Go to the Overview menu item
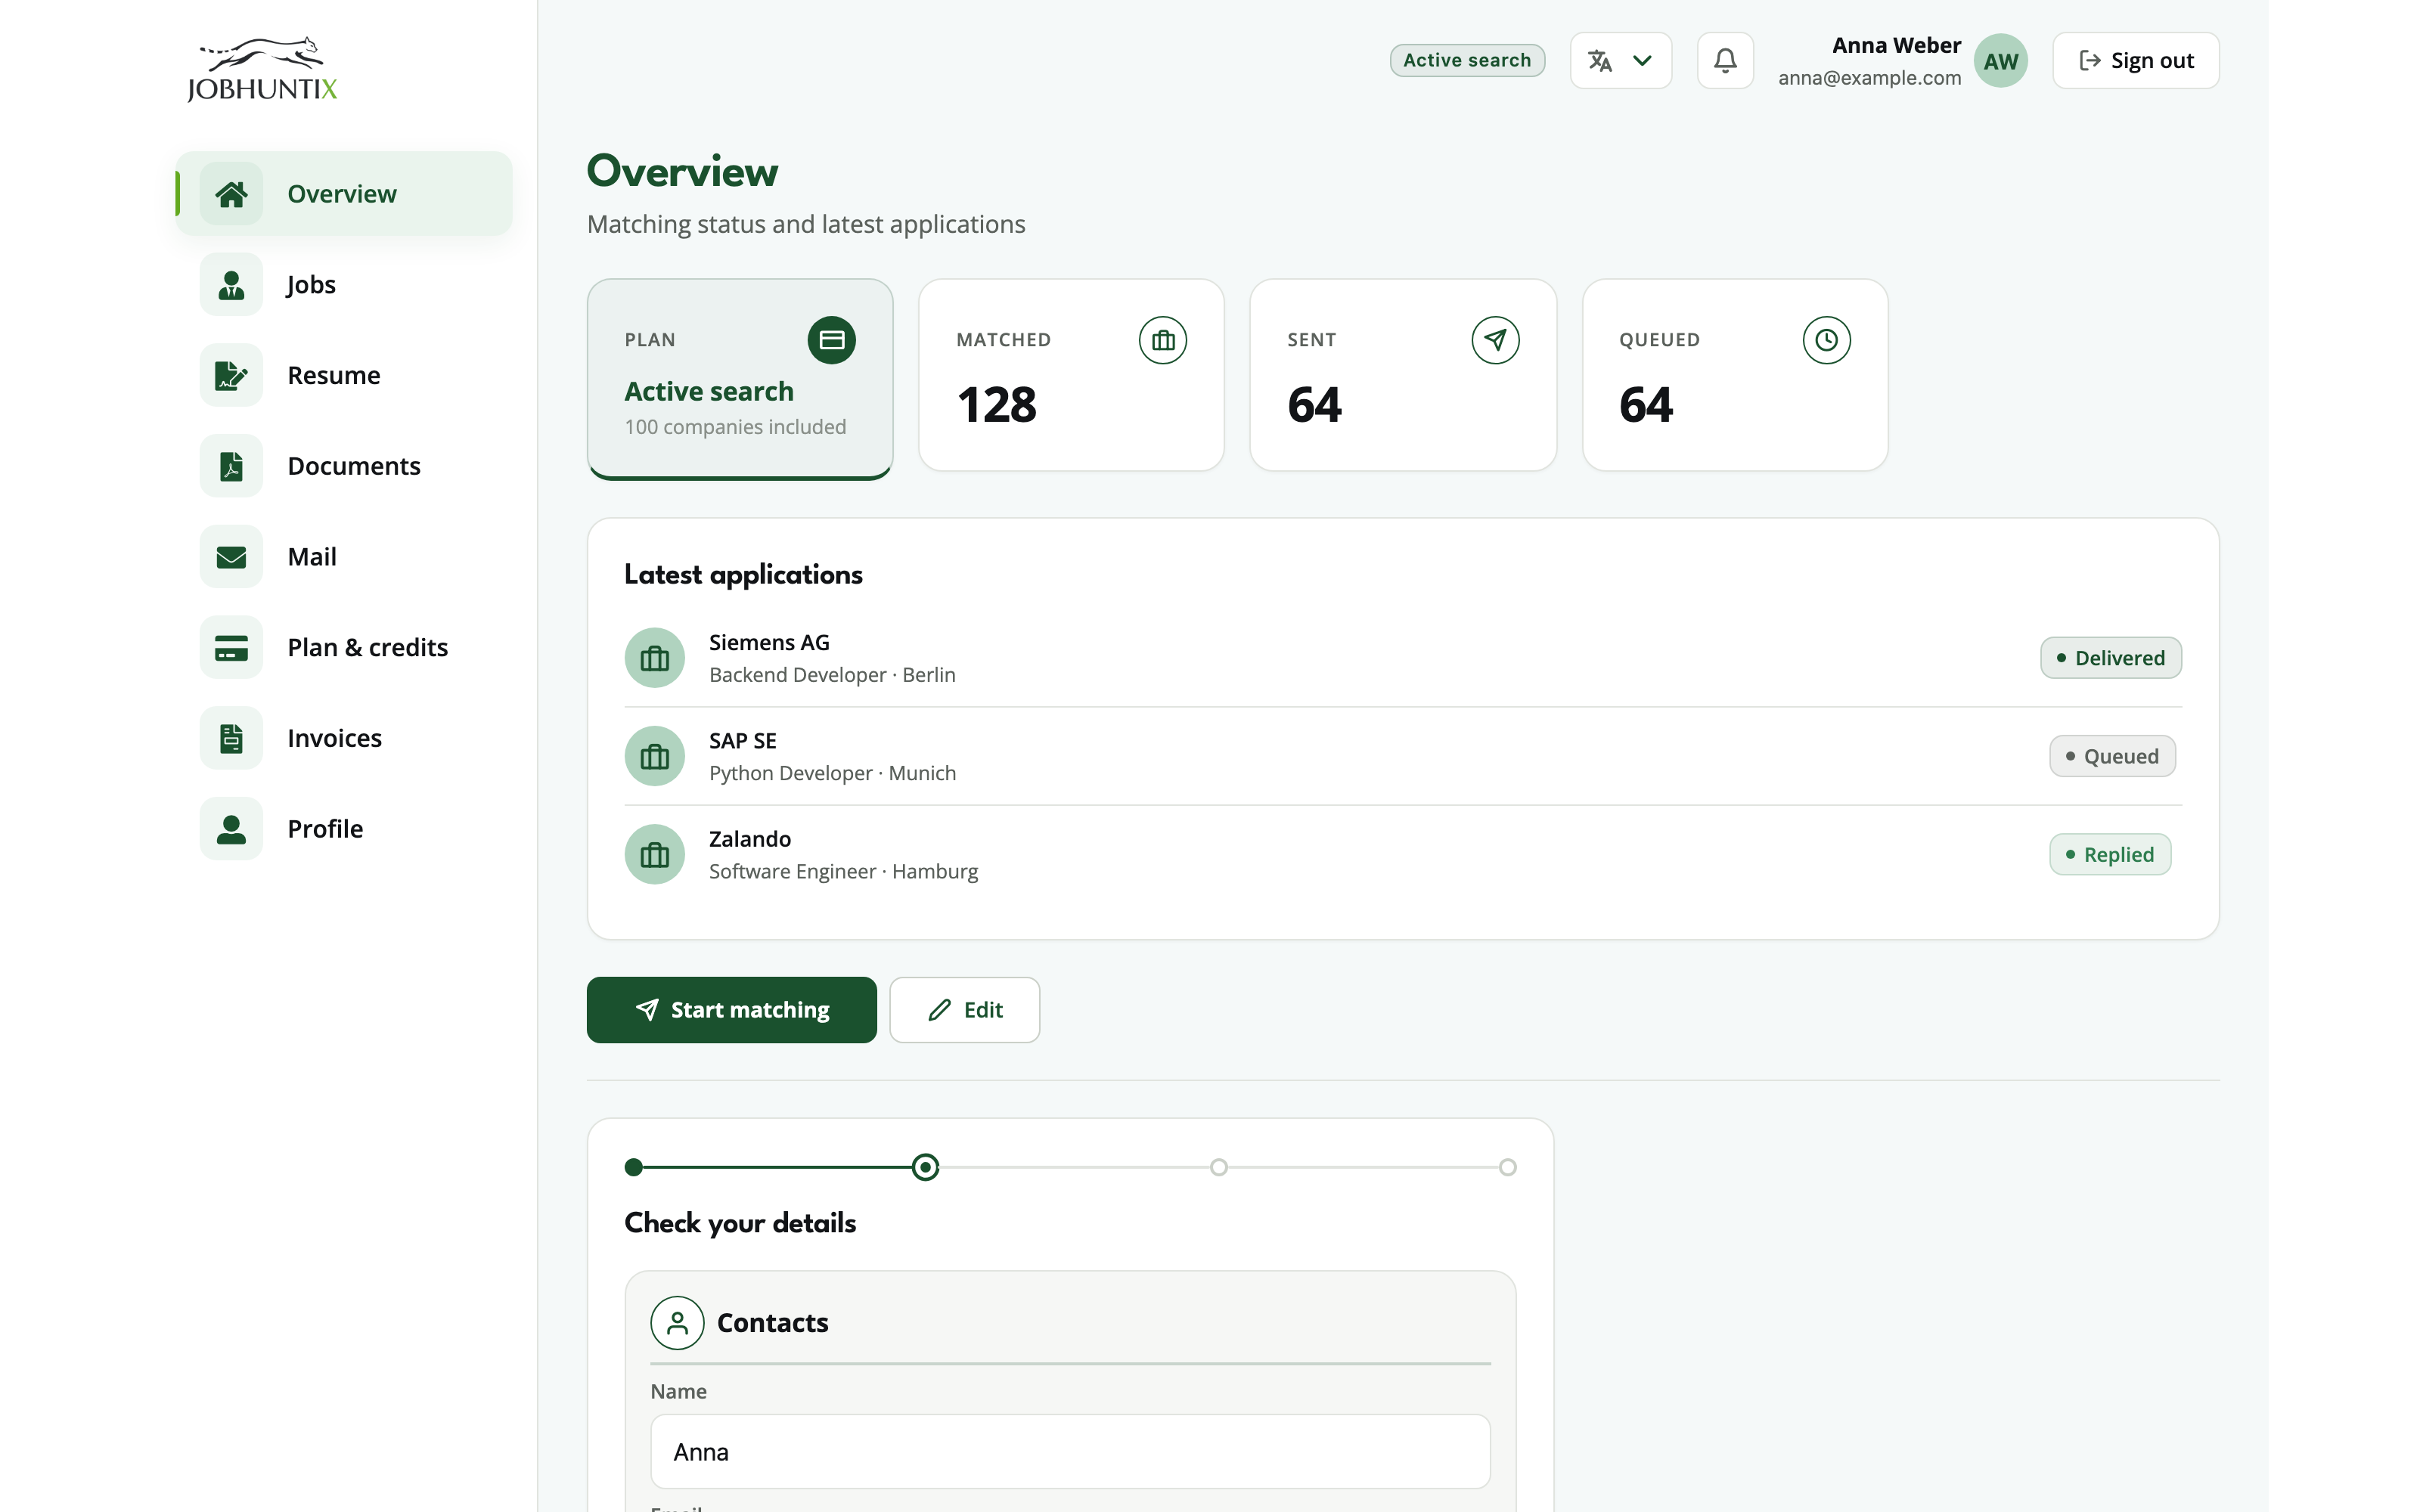This screenshot has height=1512, width=2420. (344, 194)
